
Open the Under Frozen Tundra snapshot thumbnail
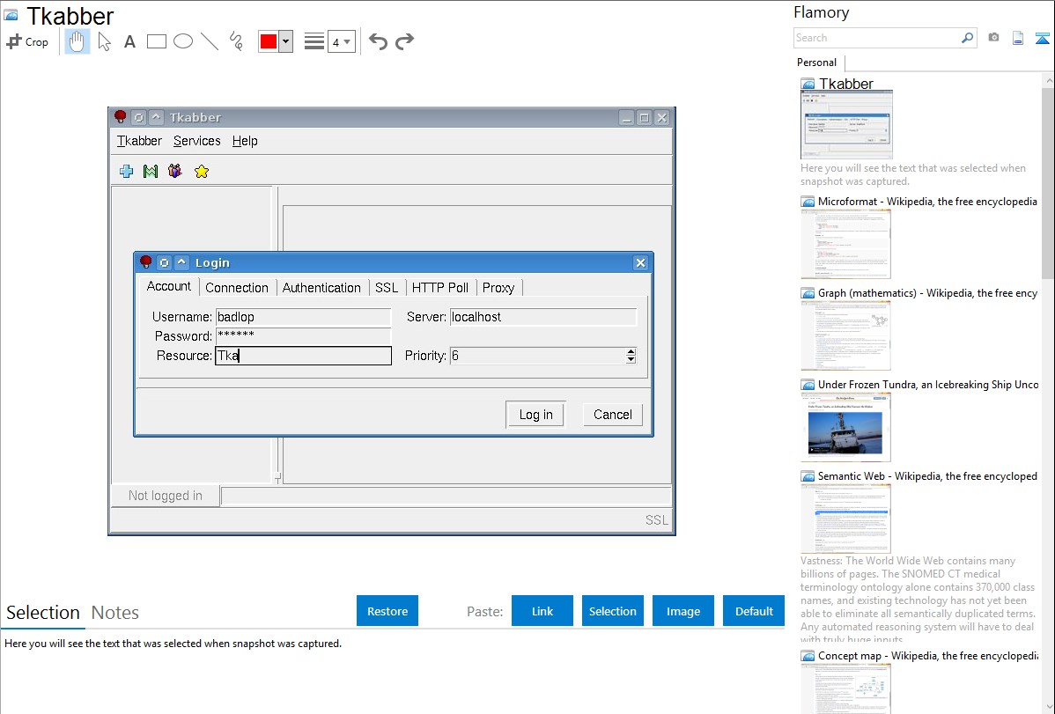pos(845,427)
